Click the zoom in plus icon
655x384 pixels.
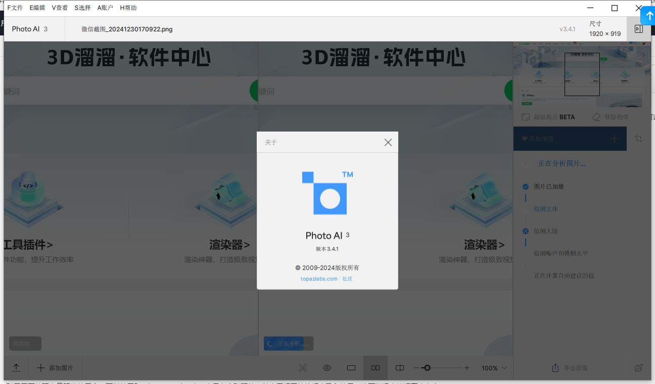467,368
